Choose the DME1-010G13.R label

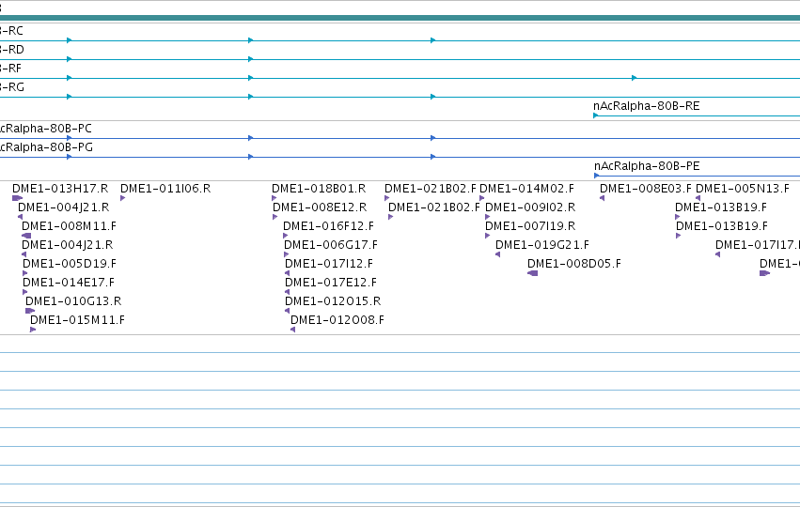pos(73,301)
